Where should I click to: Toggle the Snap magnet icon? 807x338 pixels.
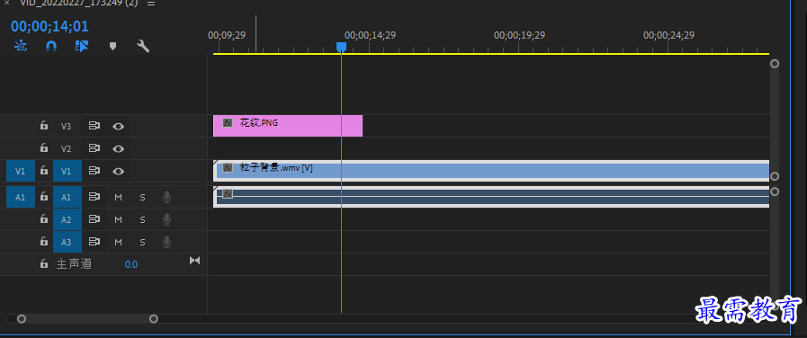tap(51, 47)
